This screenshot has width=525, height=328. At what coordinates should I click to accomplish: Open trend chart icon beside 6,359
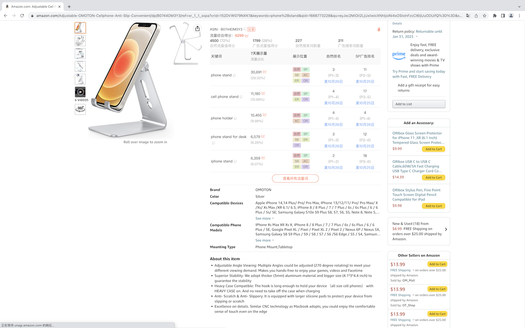263,158
